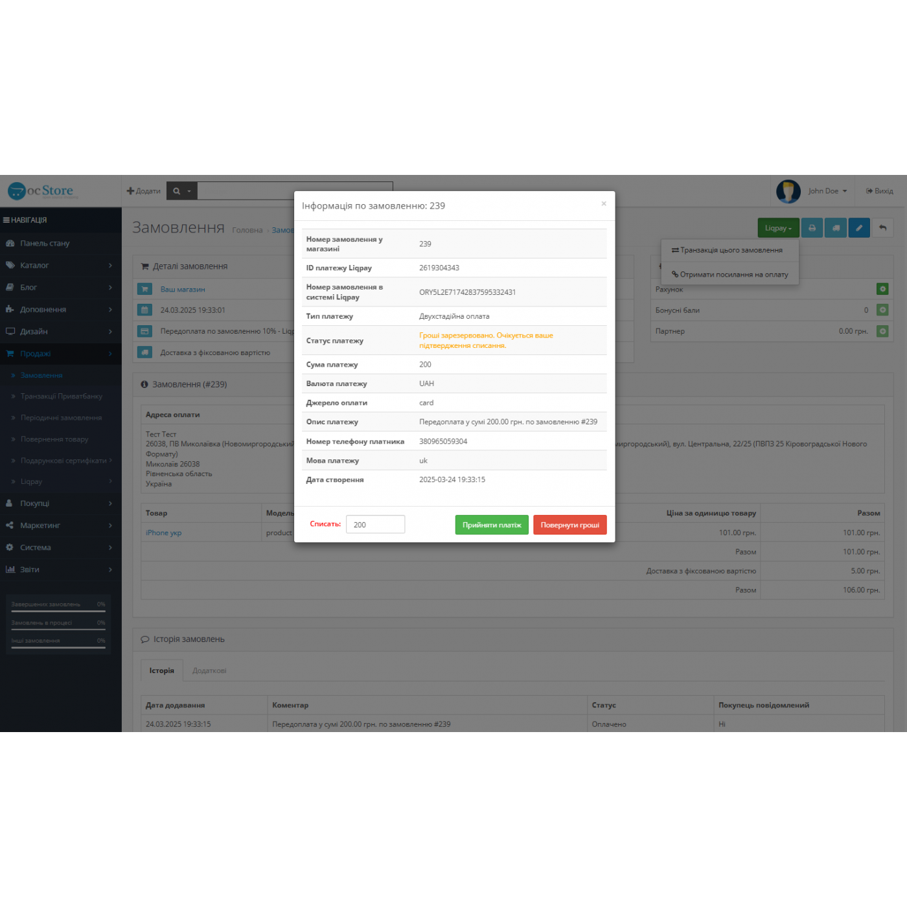Click plus icon in Партнер row
The height and width of the screenshot is (907, 907).
882,331
